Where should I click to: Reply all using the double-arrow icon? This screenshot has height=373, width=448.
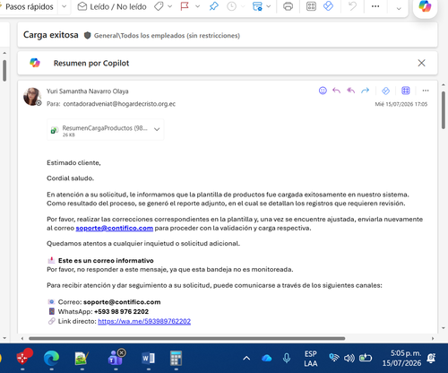pyautogui.click(x=351, y=91)
